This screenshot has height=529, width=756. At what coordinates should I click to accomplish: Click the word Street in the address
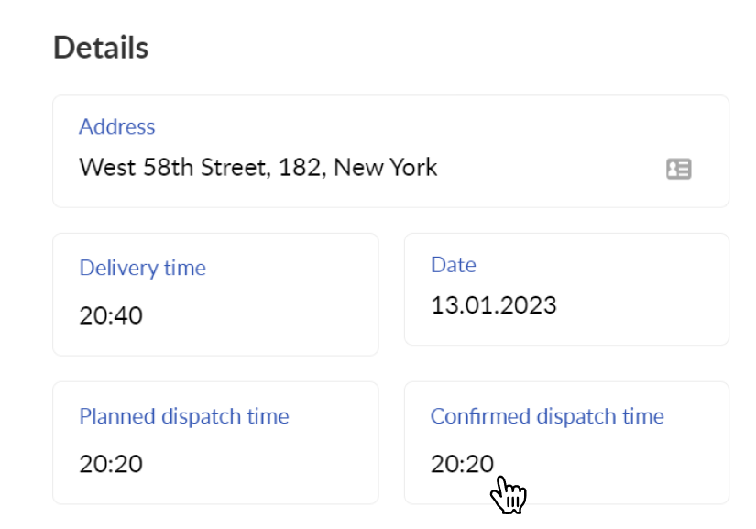[x=233, y=168]
